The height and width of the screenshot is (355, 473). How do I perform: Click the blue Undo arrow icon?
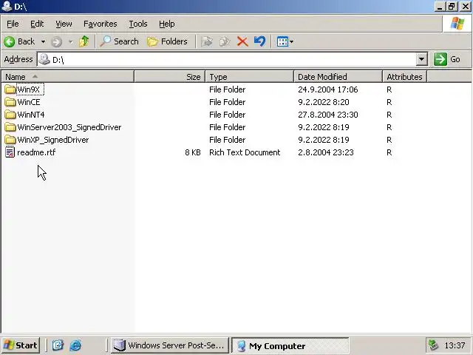259,41
